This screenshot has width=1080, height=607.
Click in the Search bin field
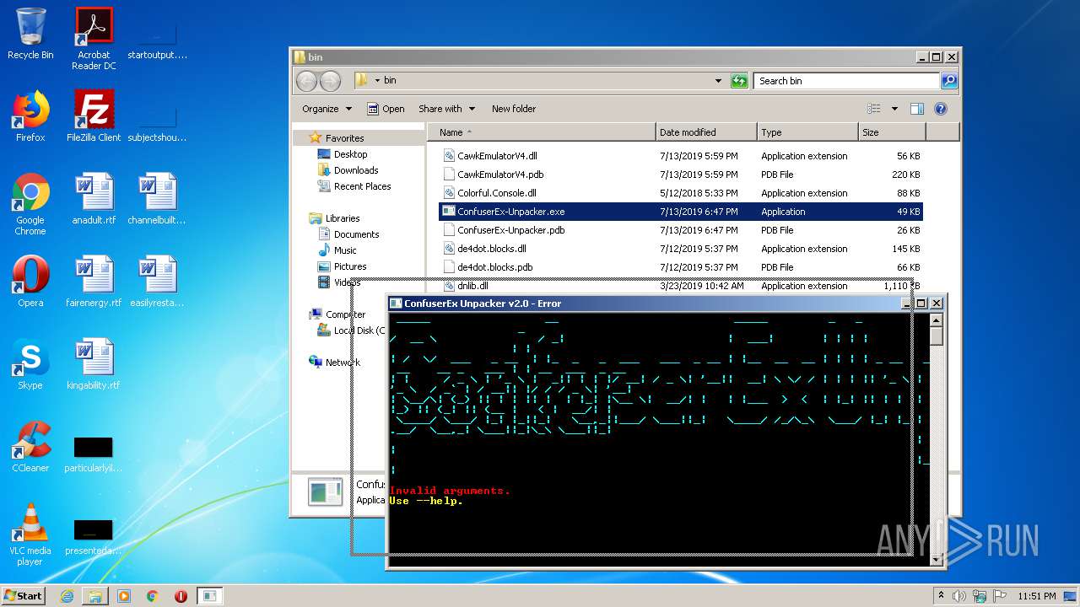point(846,81)
